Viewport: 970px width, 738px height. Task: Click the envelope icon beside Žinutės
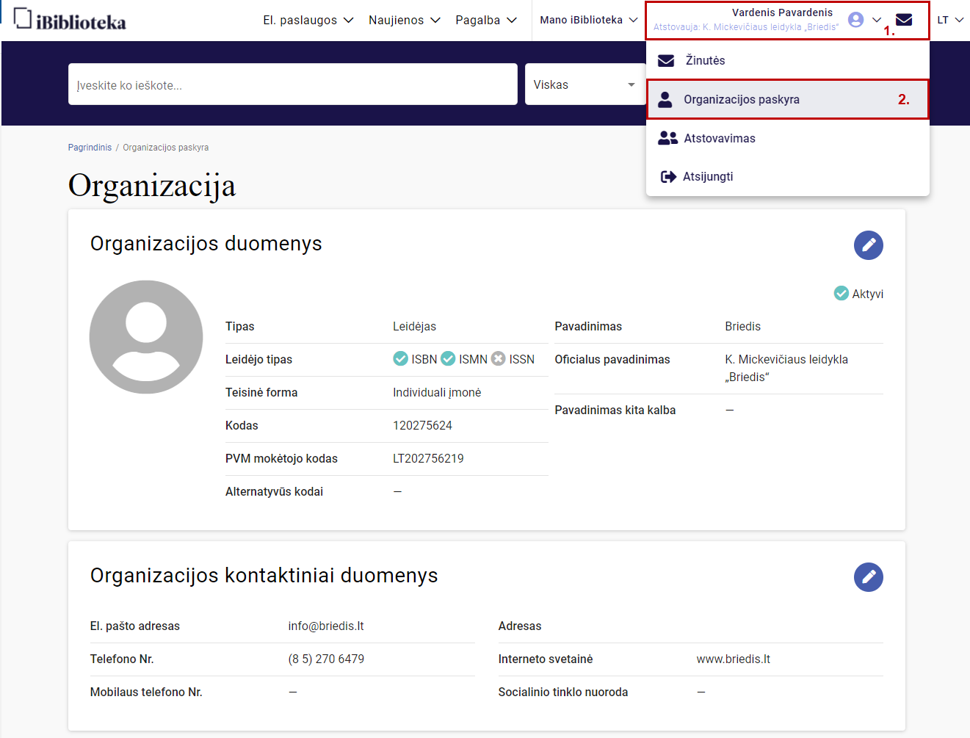tap(666, 60)
